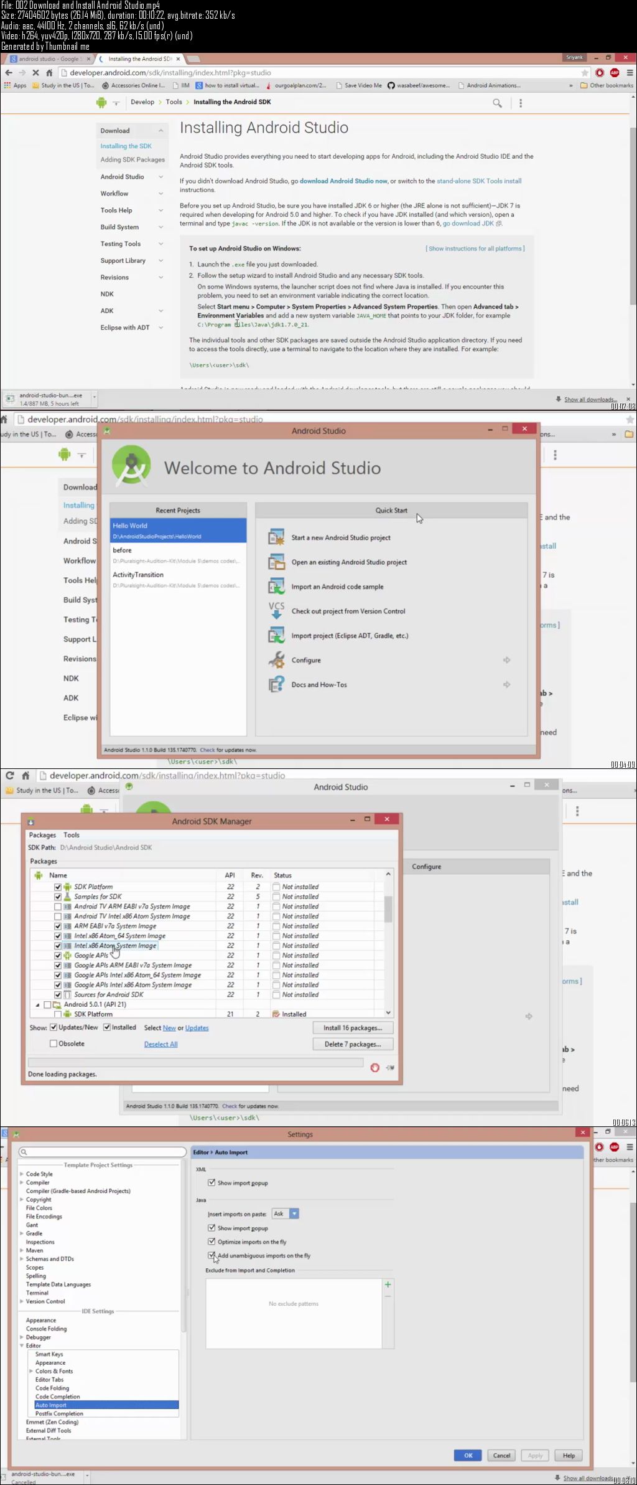
Task: Toggle XML 'Show import popup' checkbox
Action: [212, 1182]
